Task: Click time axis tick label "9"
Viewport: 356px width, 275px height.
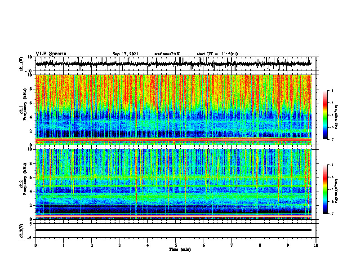Action: (288, 245)
